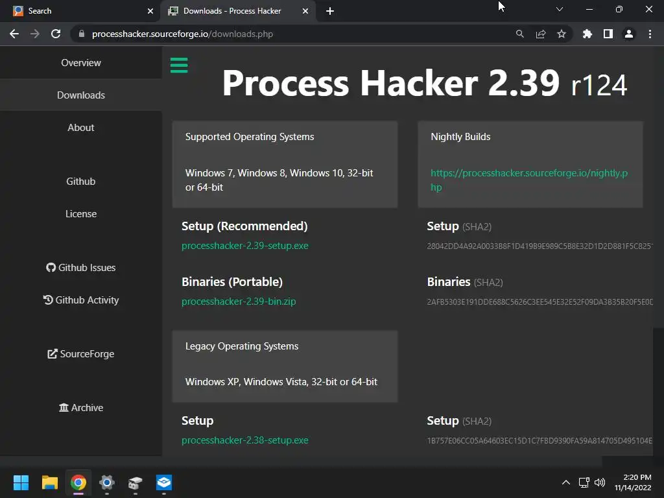664x498 pixels.
Task: Open the Extensions puzzle icon
Action: (587, 34)
